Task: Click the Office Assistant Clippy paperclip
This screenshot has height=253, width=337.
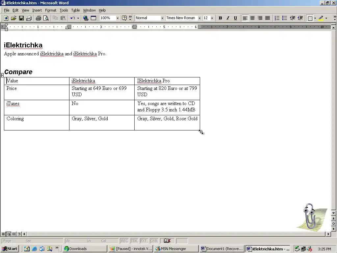Action: pyautogui.click(x=310, y=216)
